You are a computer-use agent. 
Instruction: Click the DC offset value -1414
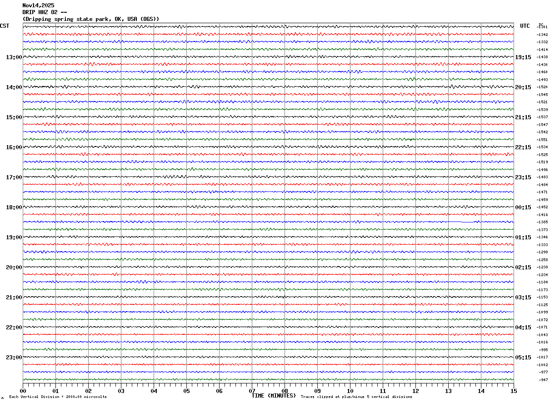click(542, 50)
